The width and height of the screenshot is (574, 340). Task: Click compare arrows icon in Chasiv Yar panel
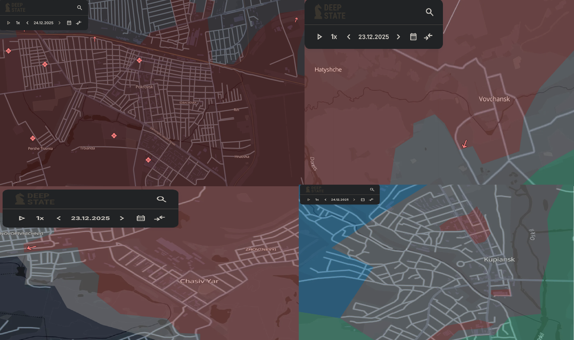point(159,218)
